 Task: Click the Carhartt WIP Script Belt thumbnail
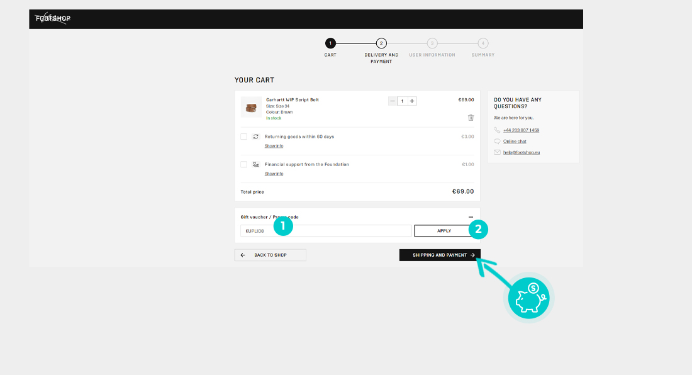point(251,107)
